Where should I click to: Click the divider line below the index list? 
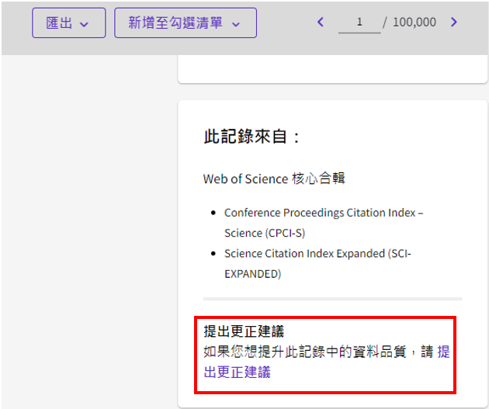(332, 298)
